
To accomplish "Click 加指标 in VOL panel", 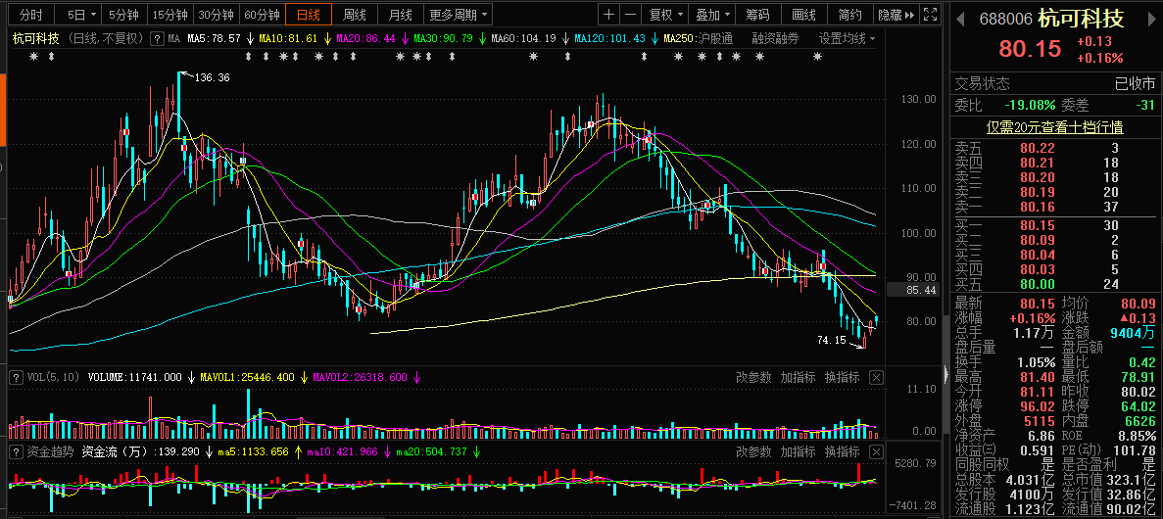I will pyautogui.click(x=798, y=377).
